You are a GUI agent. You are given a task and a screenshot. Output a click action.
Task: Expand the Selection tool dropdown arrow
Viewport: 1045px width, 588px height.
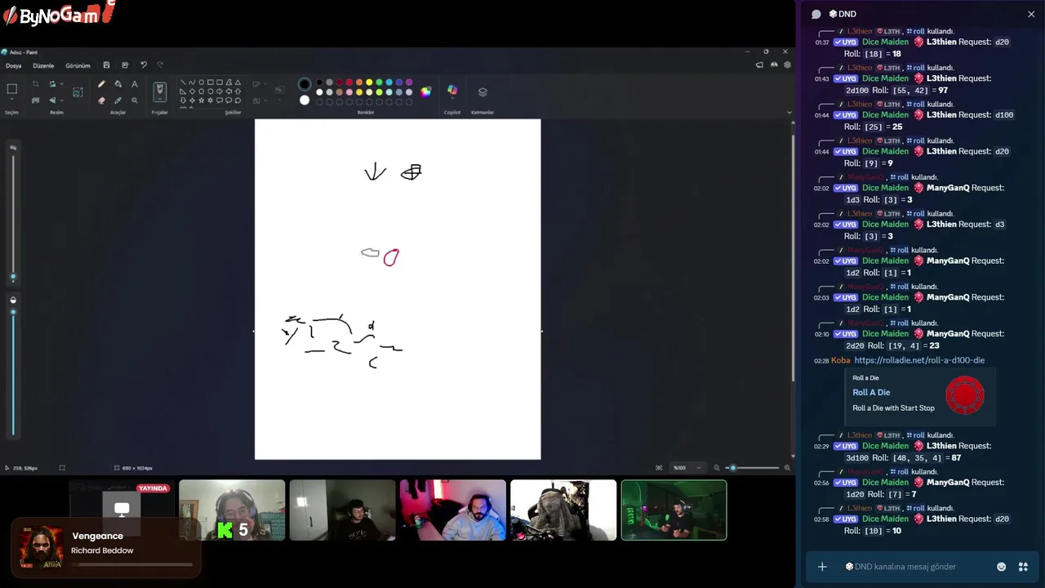tap(12, 99)
